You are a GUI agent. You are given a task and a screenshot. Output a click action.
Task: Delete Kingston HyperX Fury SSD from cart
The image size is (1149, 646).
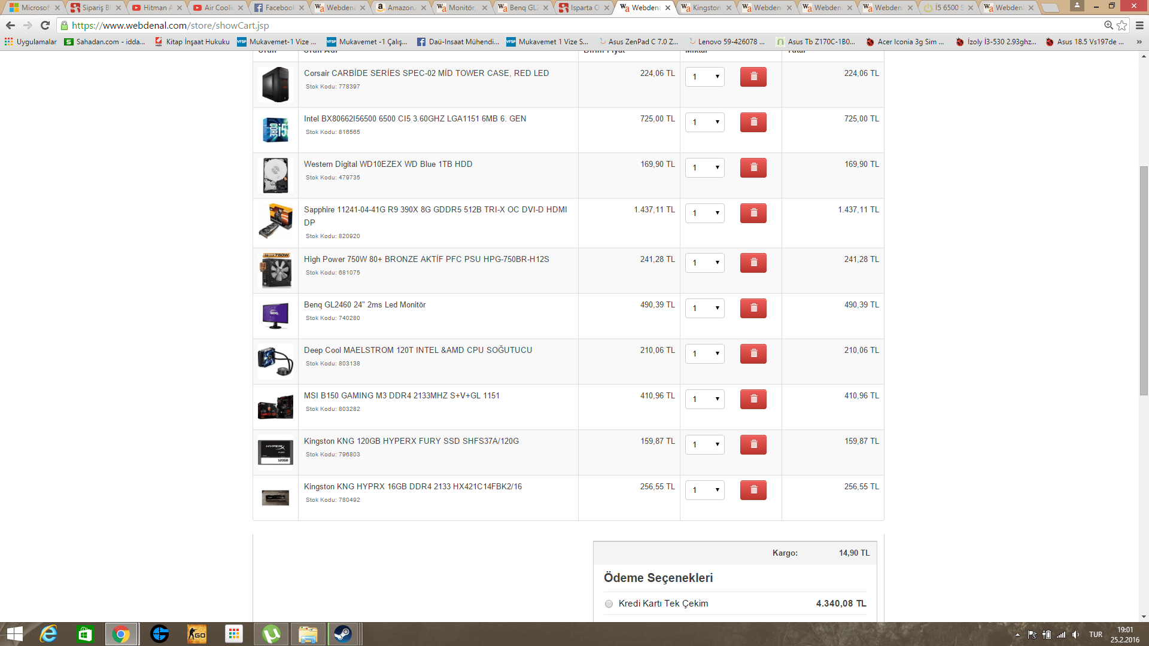pyautogui.click(x=753, y=444)
